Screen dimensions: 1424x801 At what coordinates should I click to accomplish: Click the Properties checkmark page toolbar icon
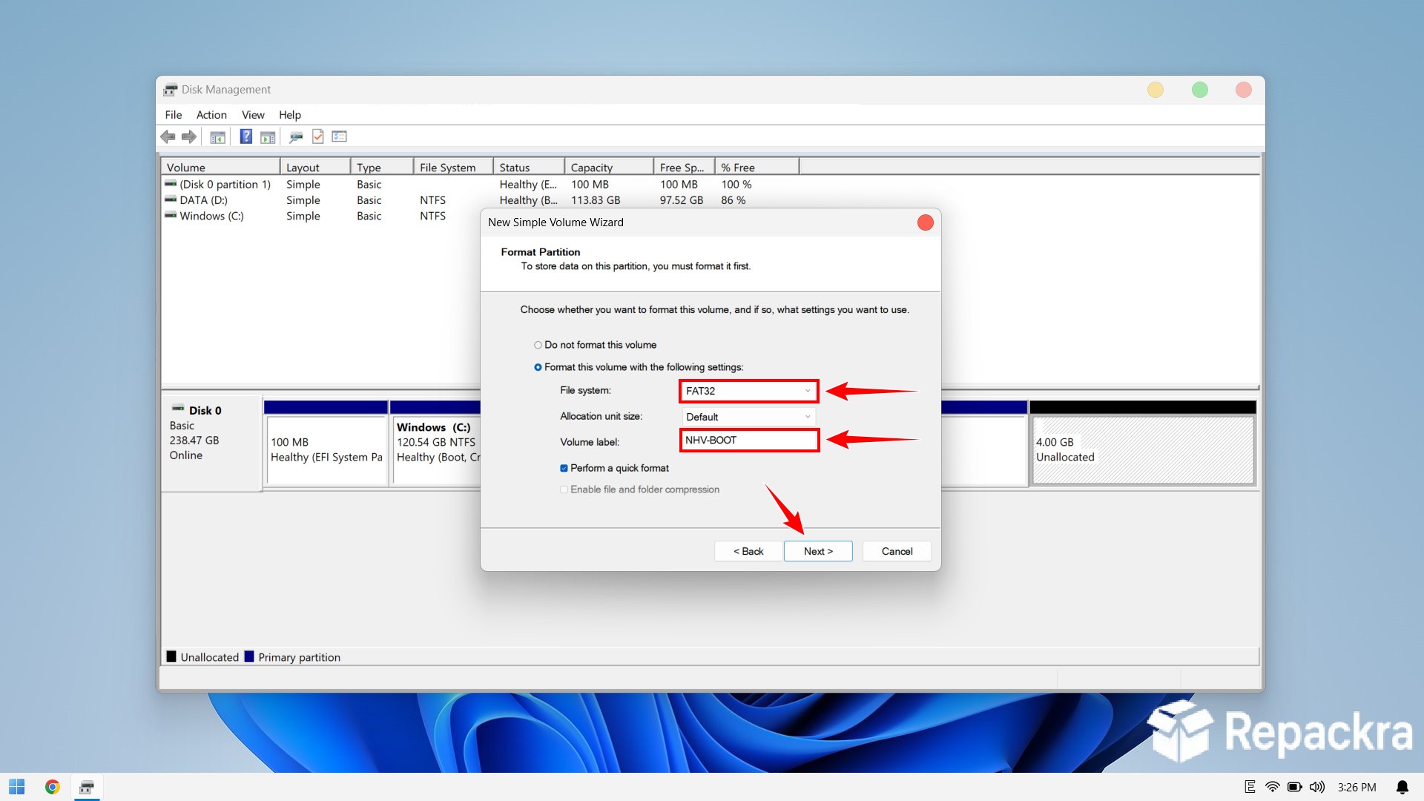coord(318,136)
